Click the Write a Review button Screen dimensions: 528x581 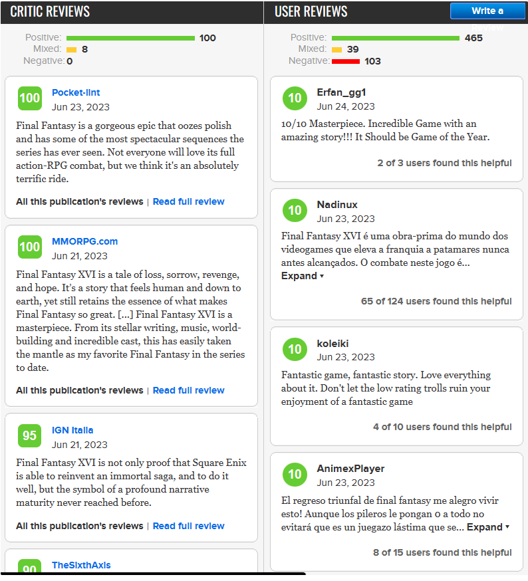click(x=487, y=11)
